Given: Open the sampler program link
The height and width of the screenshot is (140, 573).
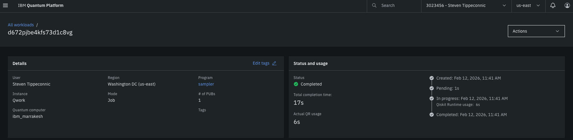Looking at the screenshot, I should pyautogui.click(x=206, y=84).
